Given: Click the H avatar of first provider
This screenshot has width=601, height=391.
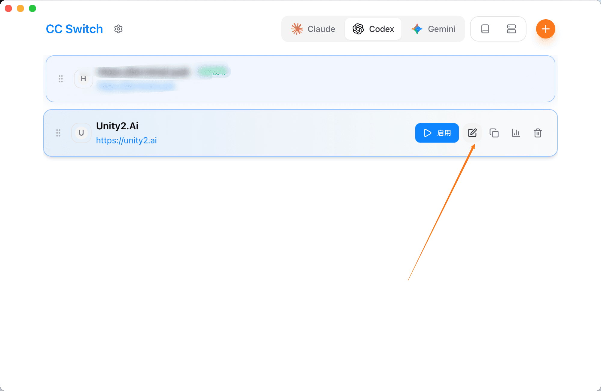Looking at the screenshot, I should pyautogui.click(x=84, y=79).
